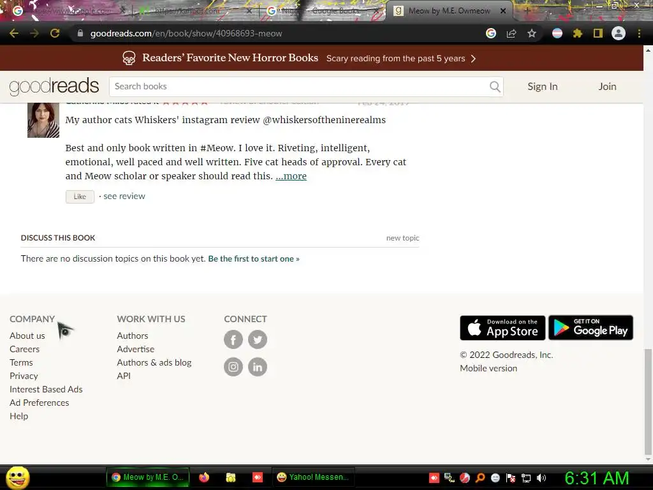Reload the Goodreads page
653x490 pixels.
55,33
